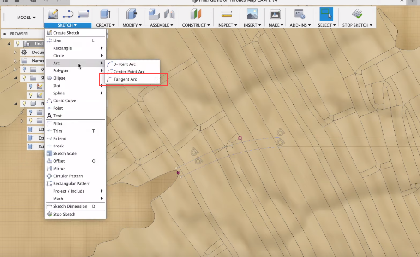The height and width of the screenshot is (257, 420).
Task: Click the gear icon in the Docum row
Action: tap(24, 52)
